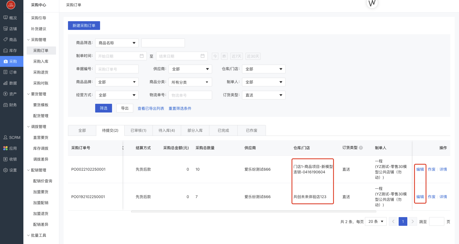The height and width of the screenshot is (244, 459).
Task: Open the 店铺 store sidebar icon
Action: 5,29
